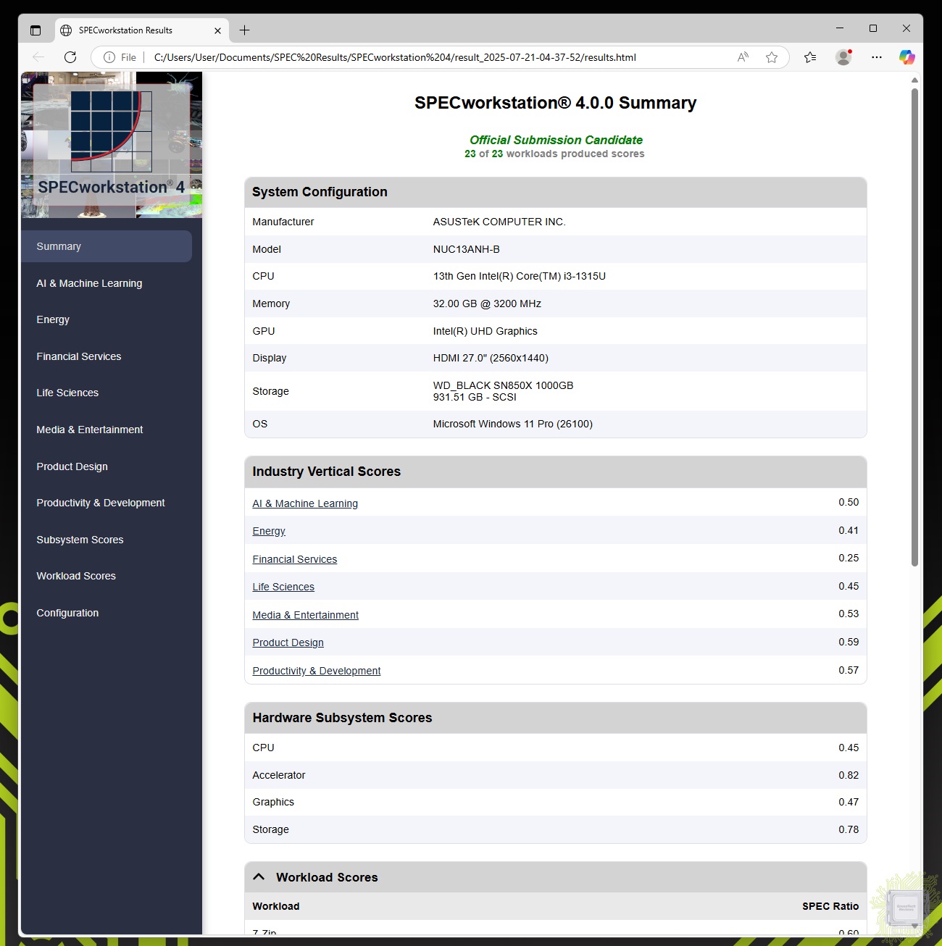Select Summary in the sidebar
This screenshot has height=946, width=942.
click(x=107, y=246)
